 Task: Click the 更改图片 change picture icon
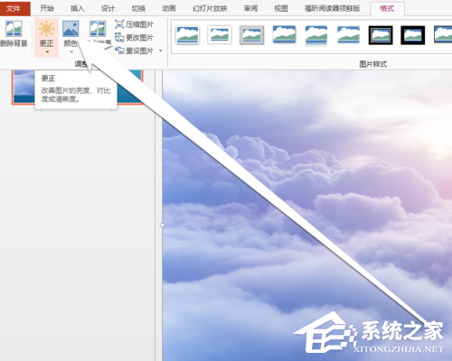click(119, 37)
